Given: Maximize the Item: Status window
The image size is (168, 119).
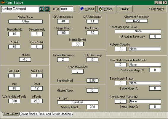Looking at the screenshot, I should coord(161,2).
